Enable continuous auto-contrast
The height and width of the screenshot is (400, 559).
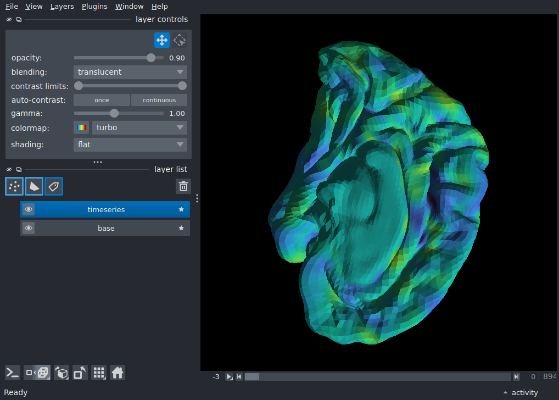tap(159, 100)
